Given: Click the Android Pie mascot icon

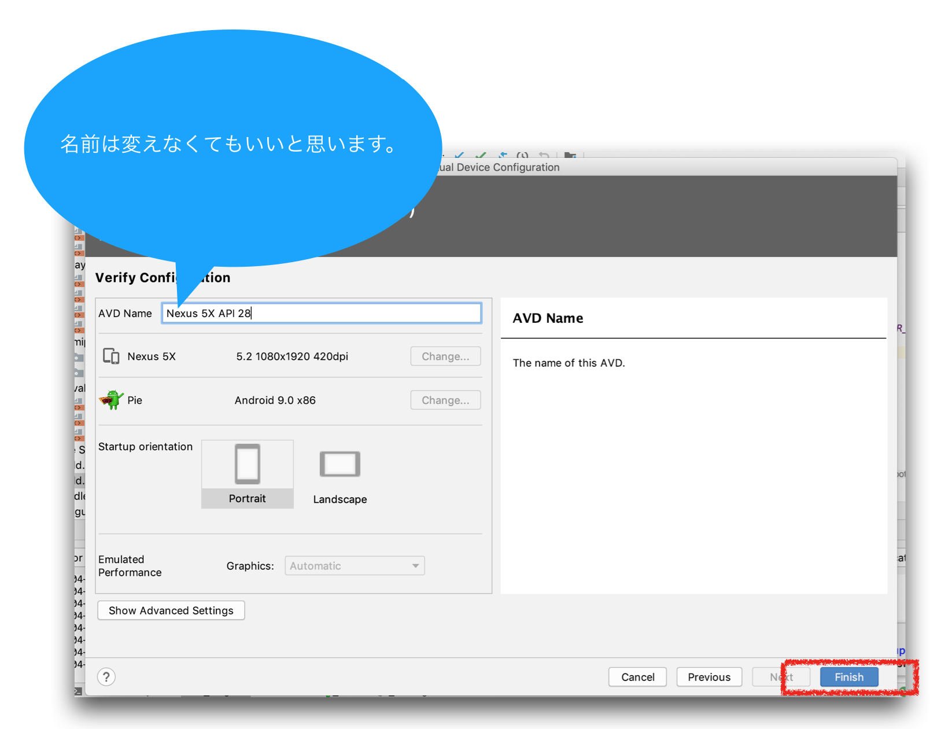Looking at the screenshot, I should coord(111,400).
